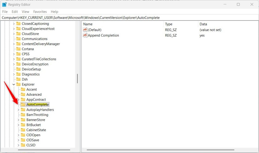Click the Diagnostics folder icon
The image size is (259, 153).
(x=18, y=74)
